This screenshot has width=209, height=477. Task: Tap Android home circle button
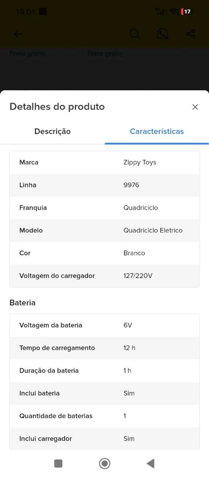[x=104, y=463]
